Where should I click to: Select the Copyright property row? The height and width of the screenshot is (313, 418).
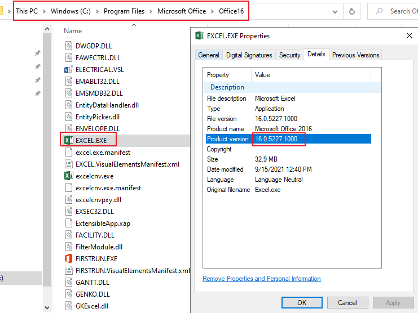[288, 149]
